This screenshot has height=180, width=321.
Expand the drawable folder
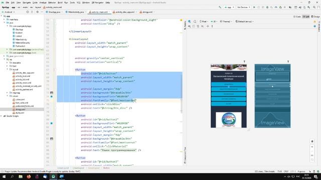(x=8, y=62)
